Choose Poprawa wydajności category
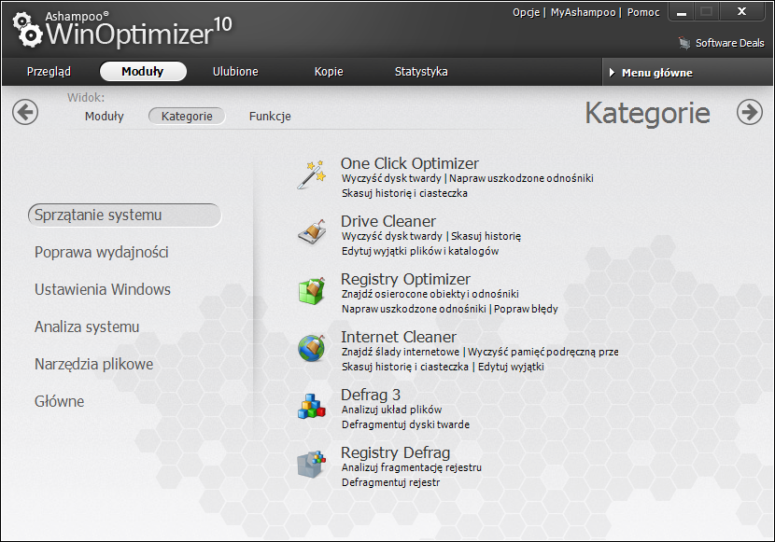775x542 pixels. click(x=102, y=253)
